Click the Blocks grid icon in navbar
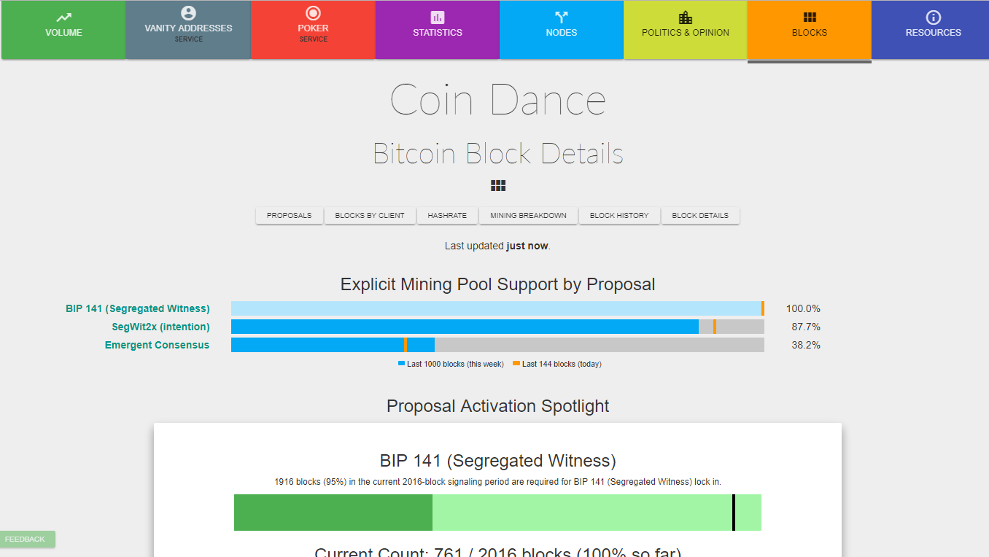The height and width of the screenshot is (557, 989). [810, 17]
